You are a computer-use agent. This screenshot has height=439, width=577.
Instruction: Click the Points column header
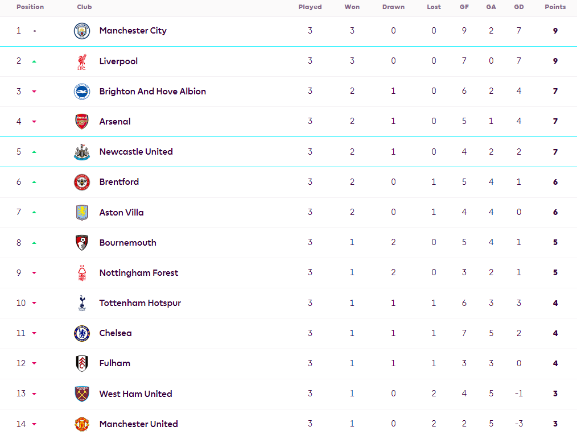coord(555,7)
